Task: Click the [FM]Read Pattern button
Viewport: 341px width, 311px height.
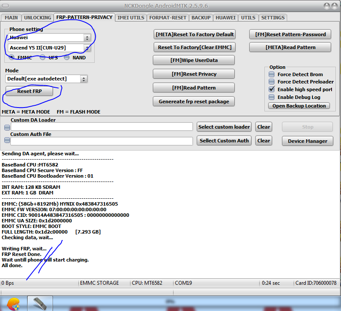Action: [194, 88]
